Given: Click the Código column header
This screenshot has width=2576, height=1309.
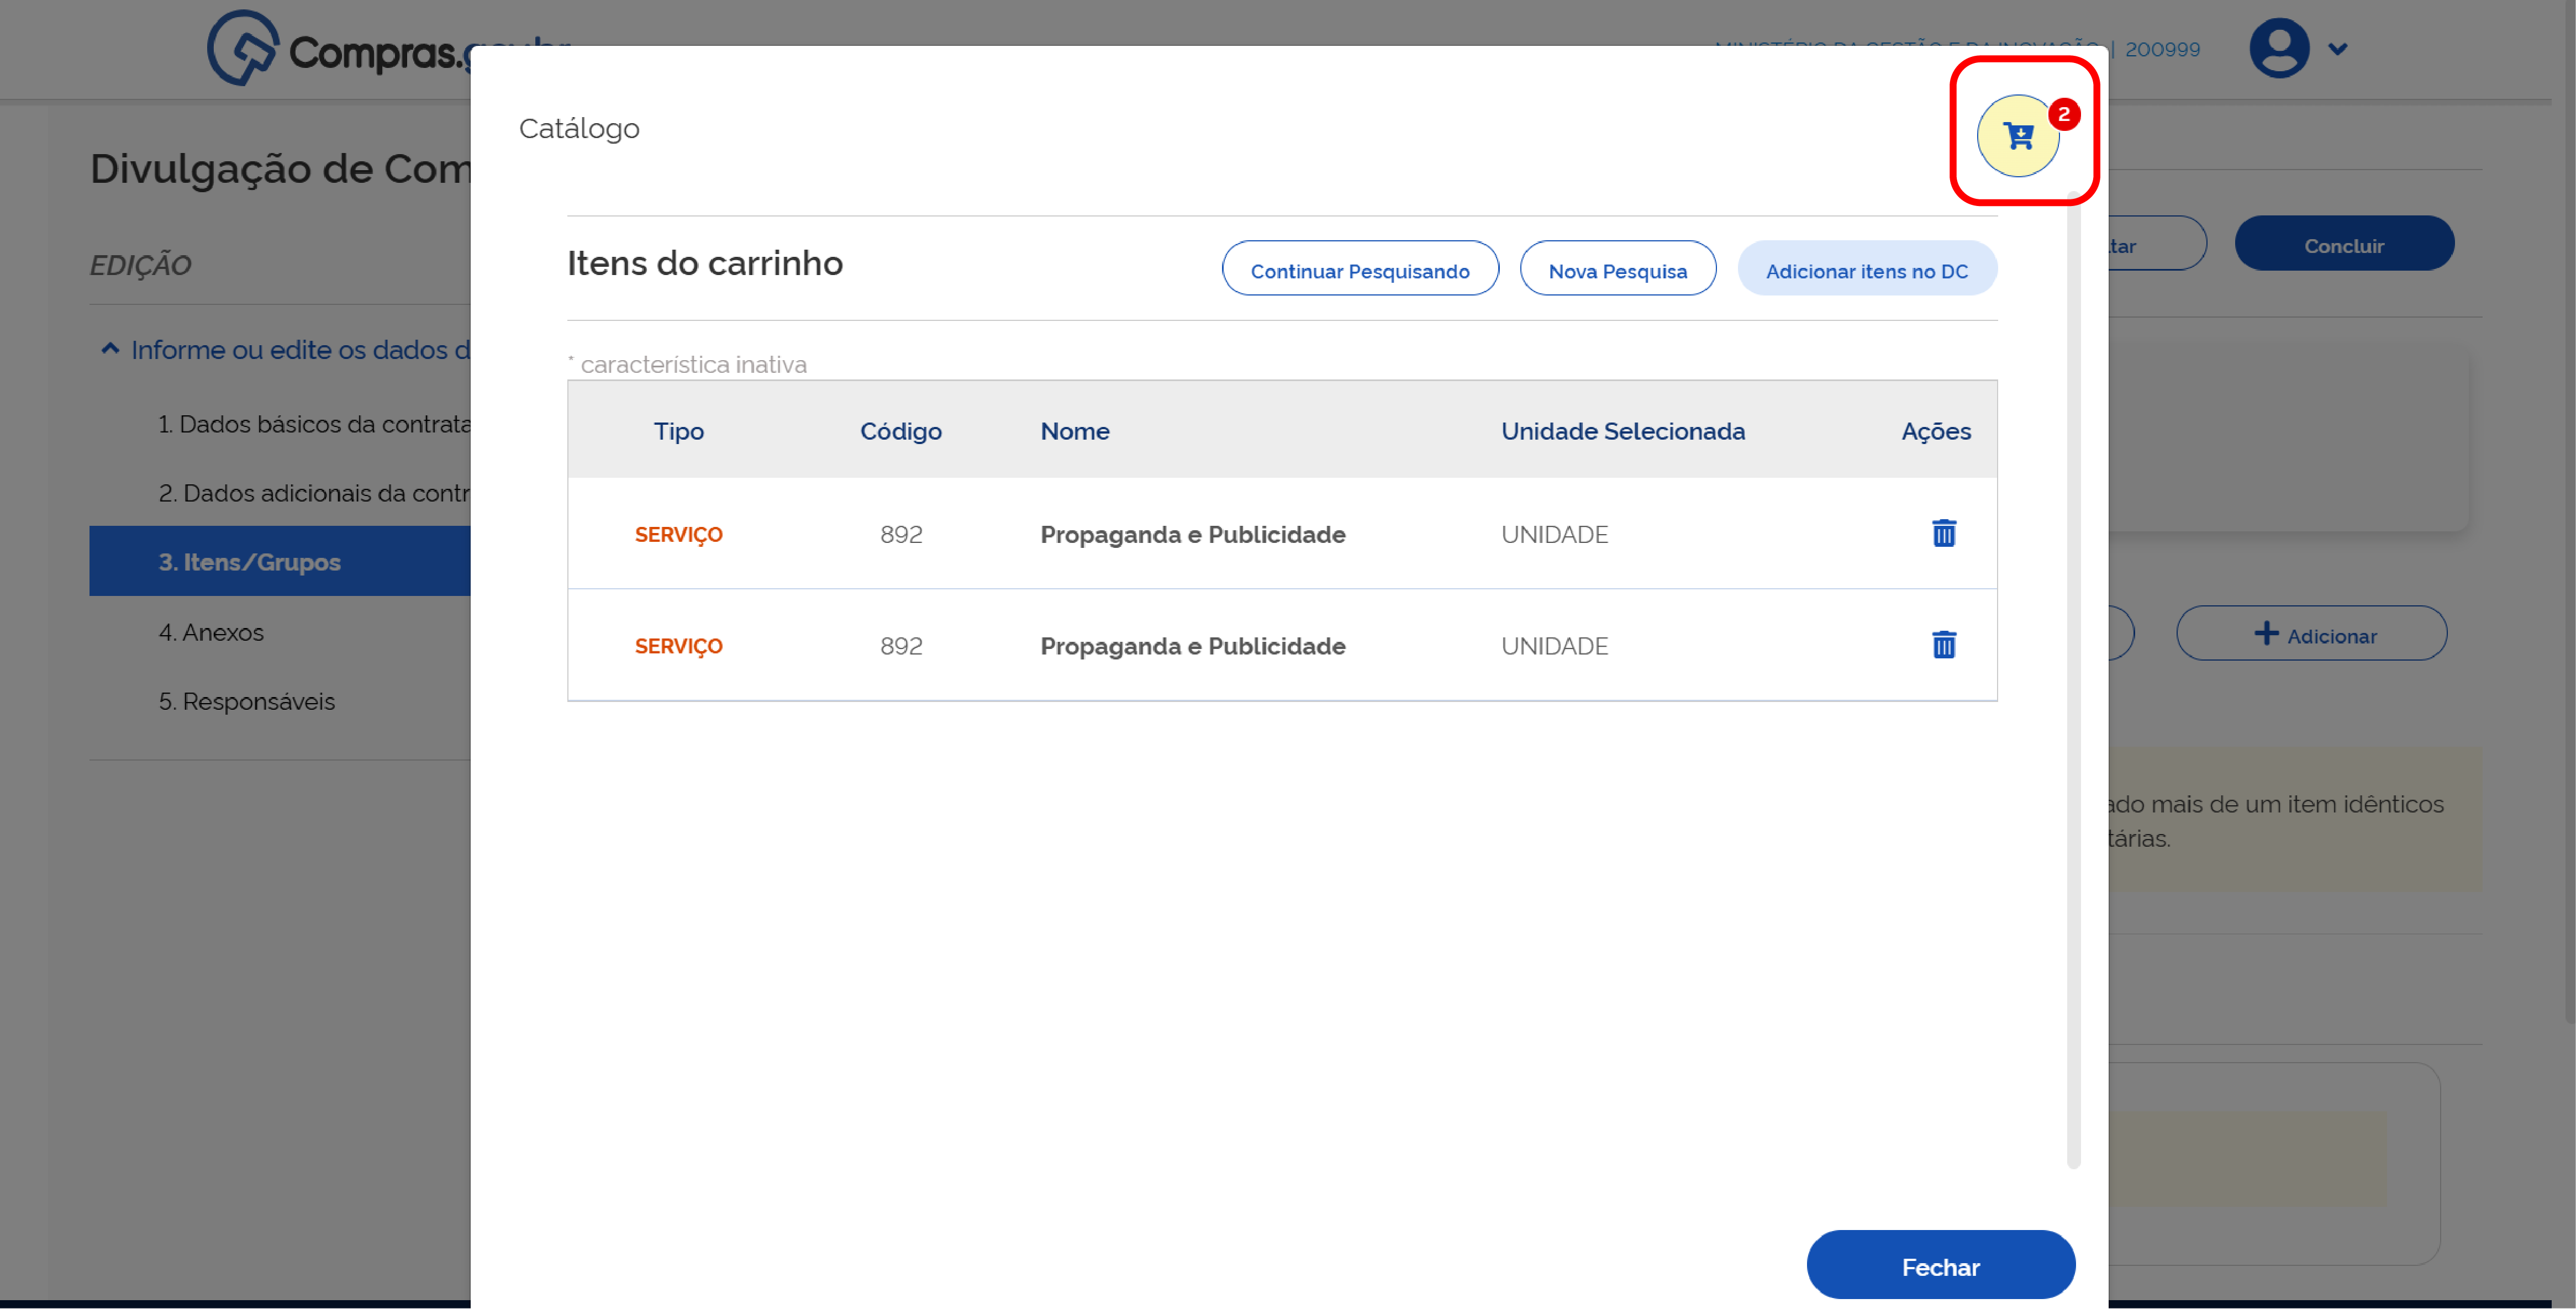Looking at the screenshot, I should [900, 431].
